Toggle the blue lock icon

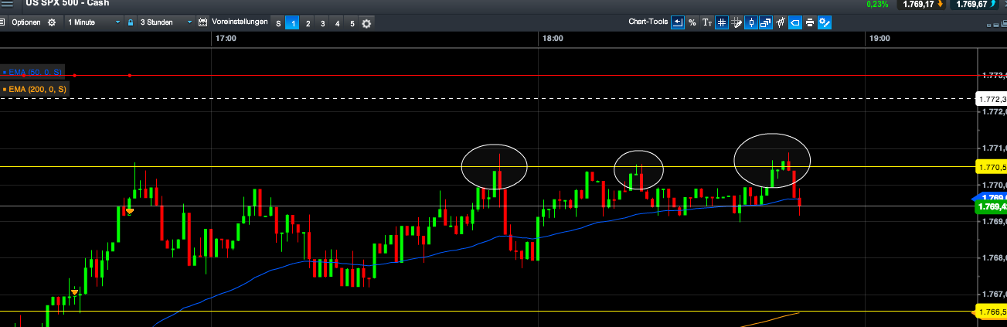coord(131,22)
